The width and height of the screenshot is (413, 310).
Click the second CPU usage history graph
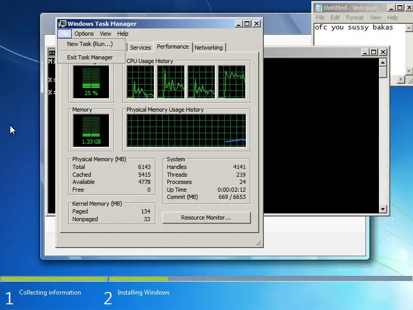click(171, 82)
